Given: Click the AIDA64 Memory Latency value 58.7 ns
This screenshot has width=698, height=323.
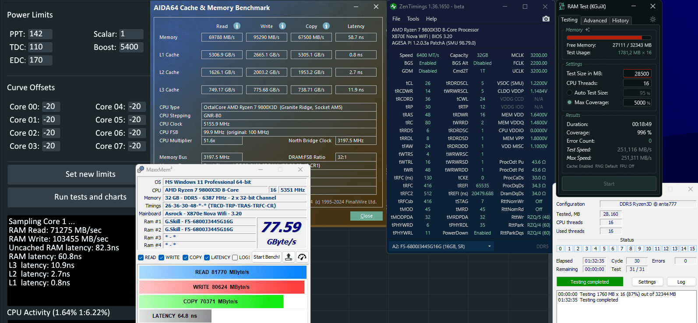Looking at the screenshot, I should pyautogui.click(x=356, y=37).
